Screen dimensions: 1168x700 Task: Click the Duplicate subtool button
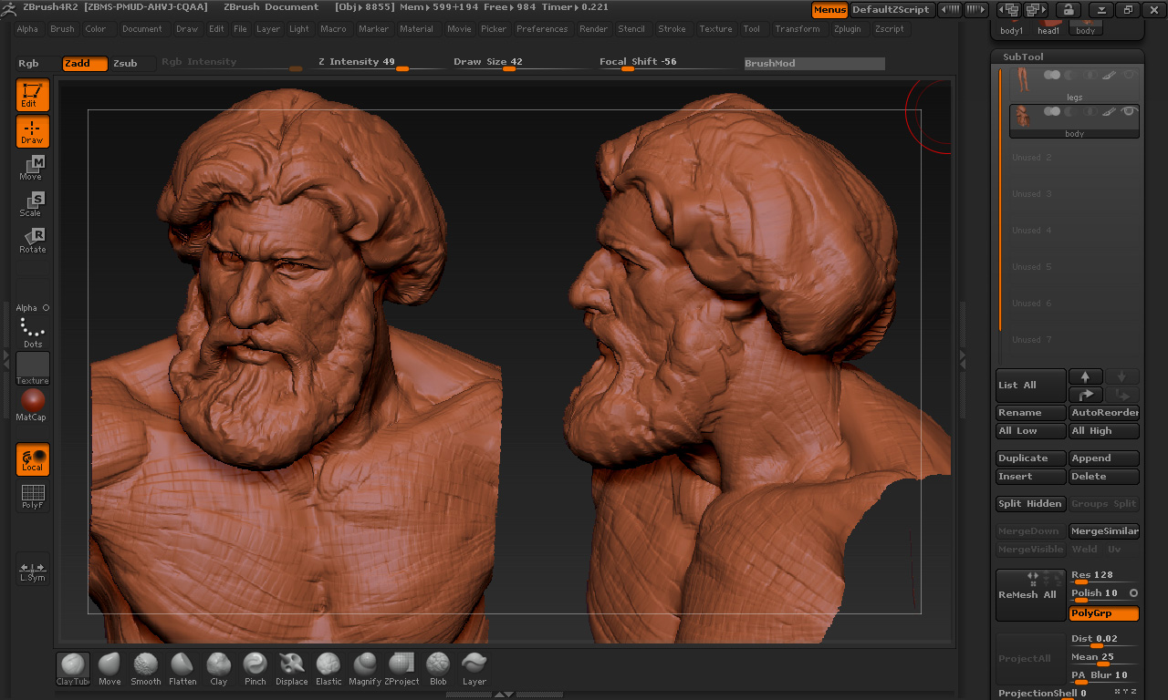1030,458
